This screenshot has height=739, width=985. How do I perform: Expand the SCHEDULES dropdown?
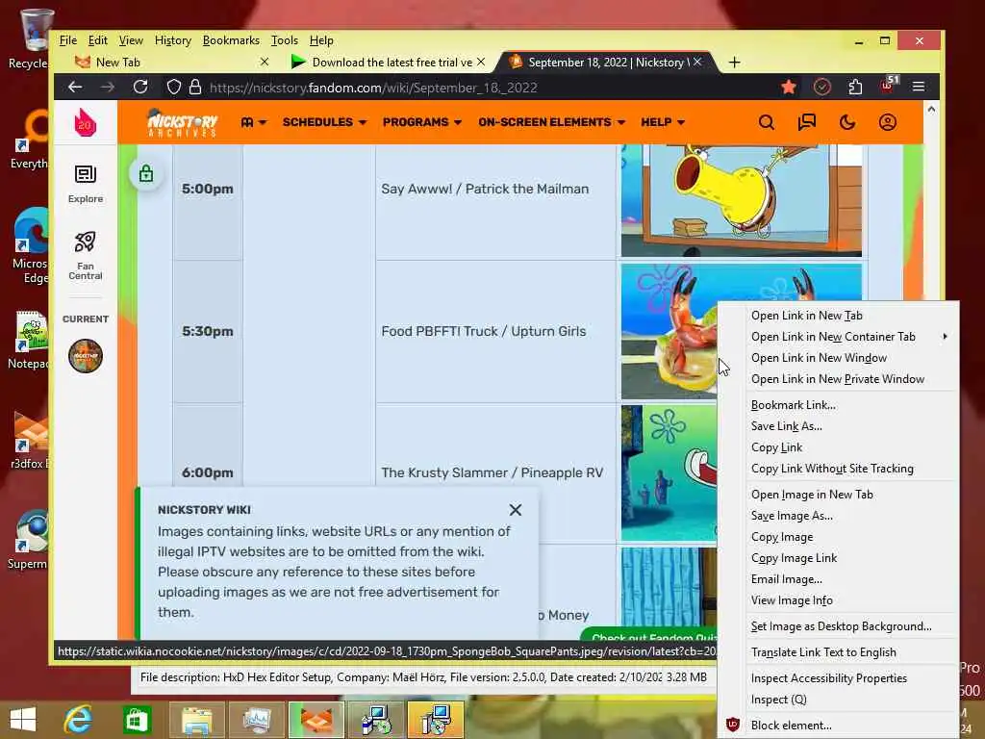(324, 122)
